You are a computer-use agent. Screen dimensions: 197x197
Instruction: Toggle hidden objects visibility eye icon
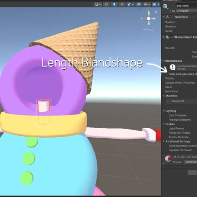[139, 4]
